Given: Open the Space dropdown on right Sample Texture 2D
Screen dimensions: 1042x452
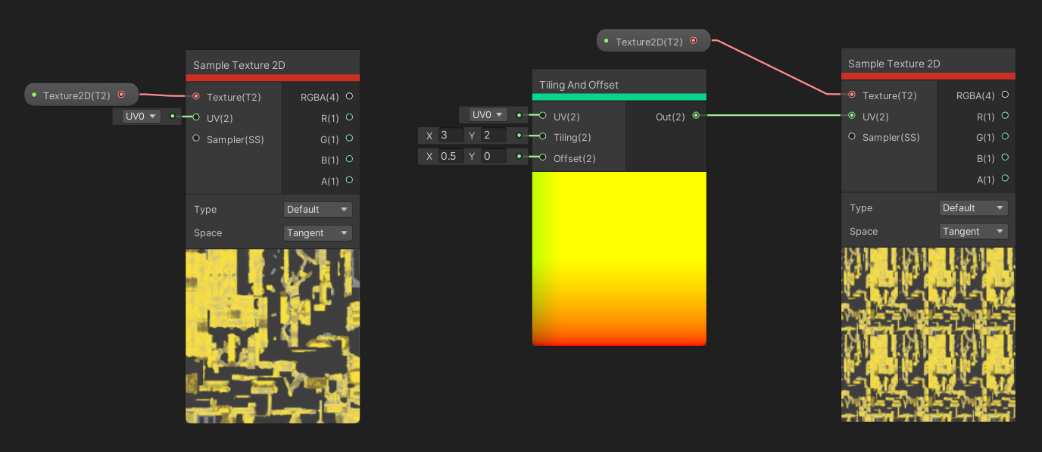Looking at the screenshot, I should click(973, 231).
